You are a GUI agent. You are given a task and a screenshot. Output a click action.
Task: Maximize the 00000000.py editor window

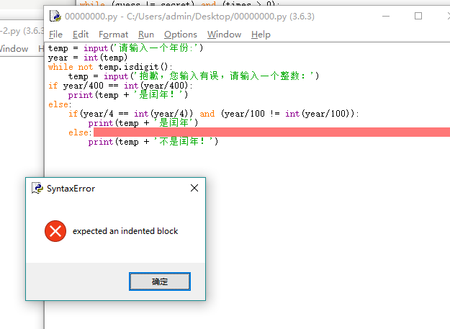[x=418, y=16]
